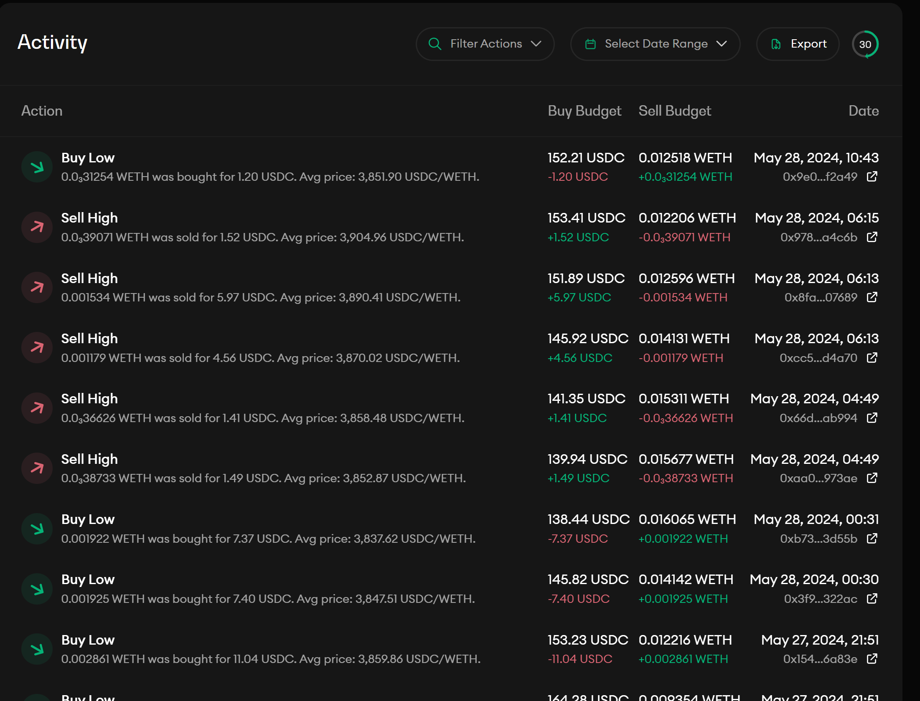
Task: Open the Select Date Range dropdown
Action: click(655, 44)
